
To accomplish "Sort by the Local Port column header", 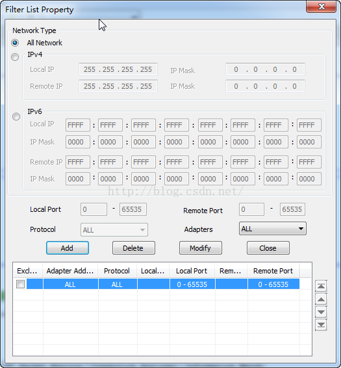I will click(192, 271).
